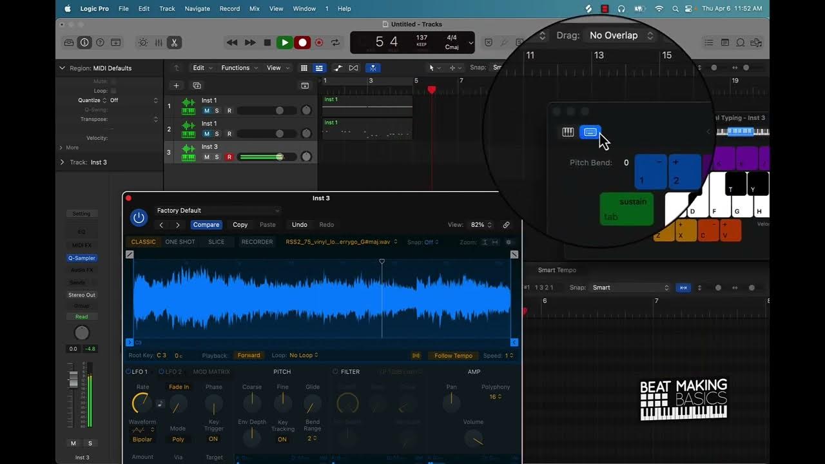Open the Navigate menu in the menu bar
The width and height of the screenshot is (825, 464).
[197, 8]
